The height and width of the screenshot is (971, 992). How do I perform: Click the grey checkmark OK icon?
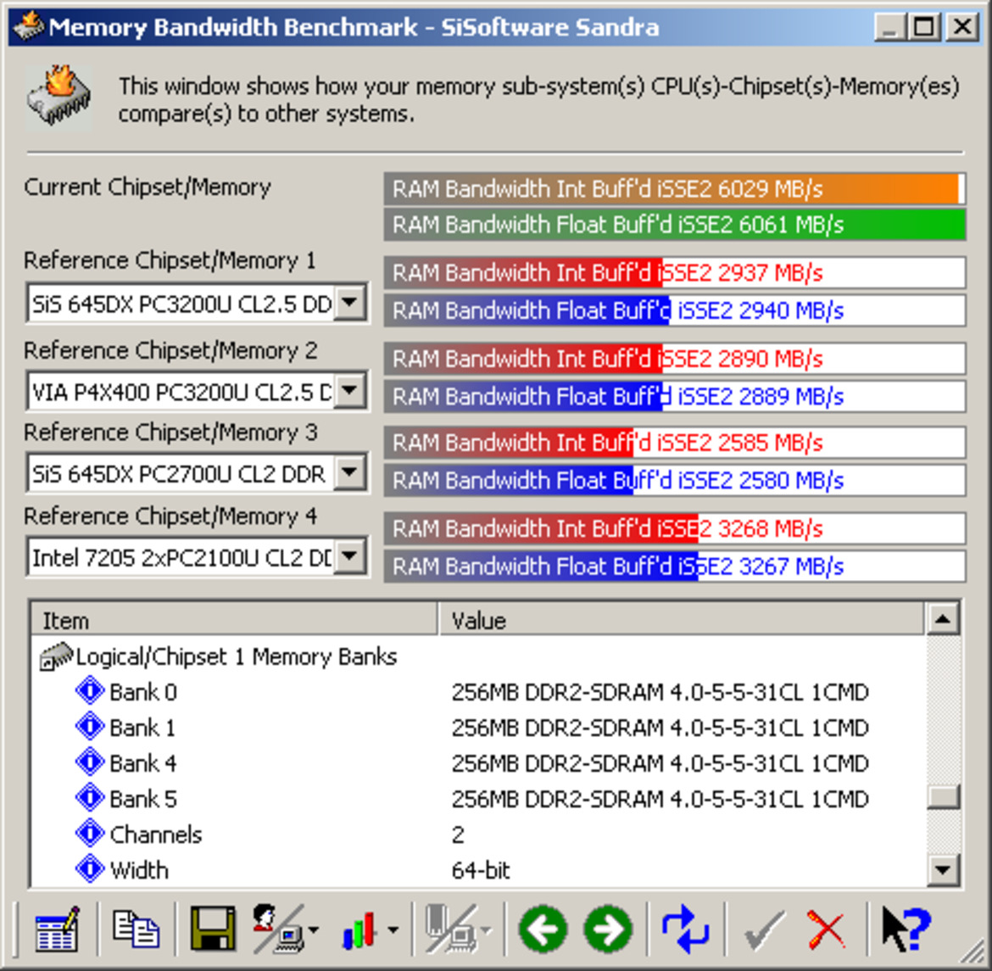coord(764,929)
